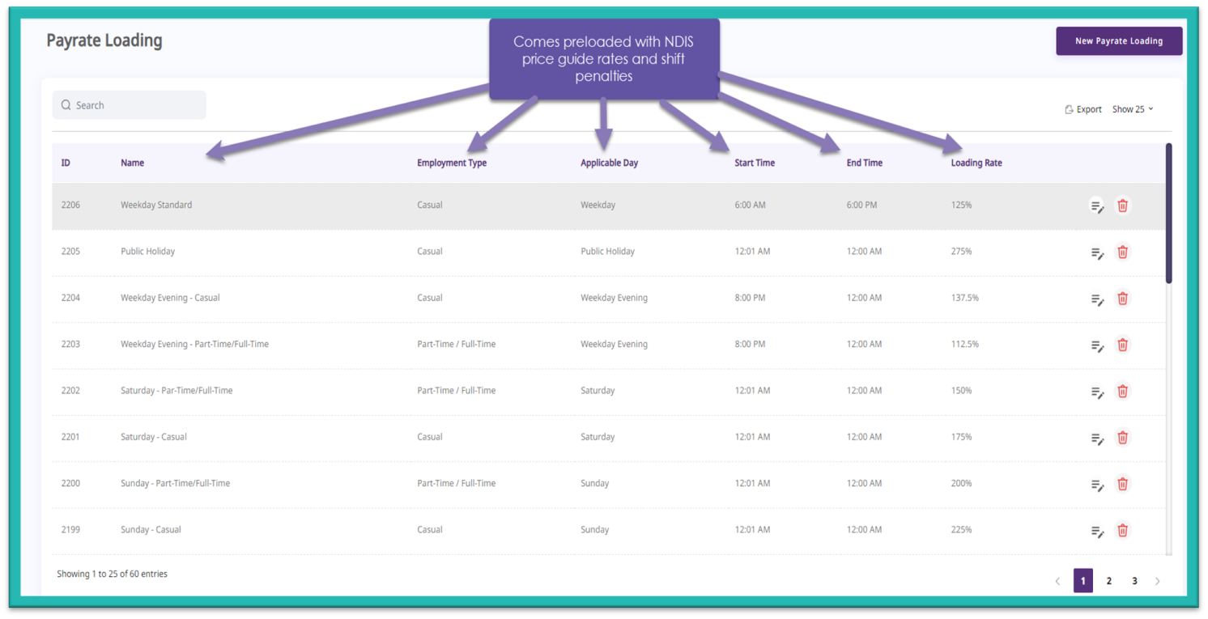Go to previous page using left chevron
This screenshot has height=619, width=1208.
pyautogui.click(x=1057, y=581)
